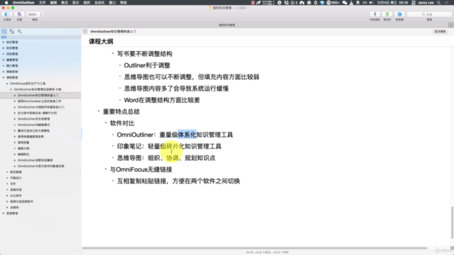The height and width of the screenshot is (255, 454).
Task: Open the WeChat menu bar icon
Action: pyautogui.click(x=345, y=3)
